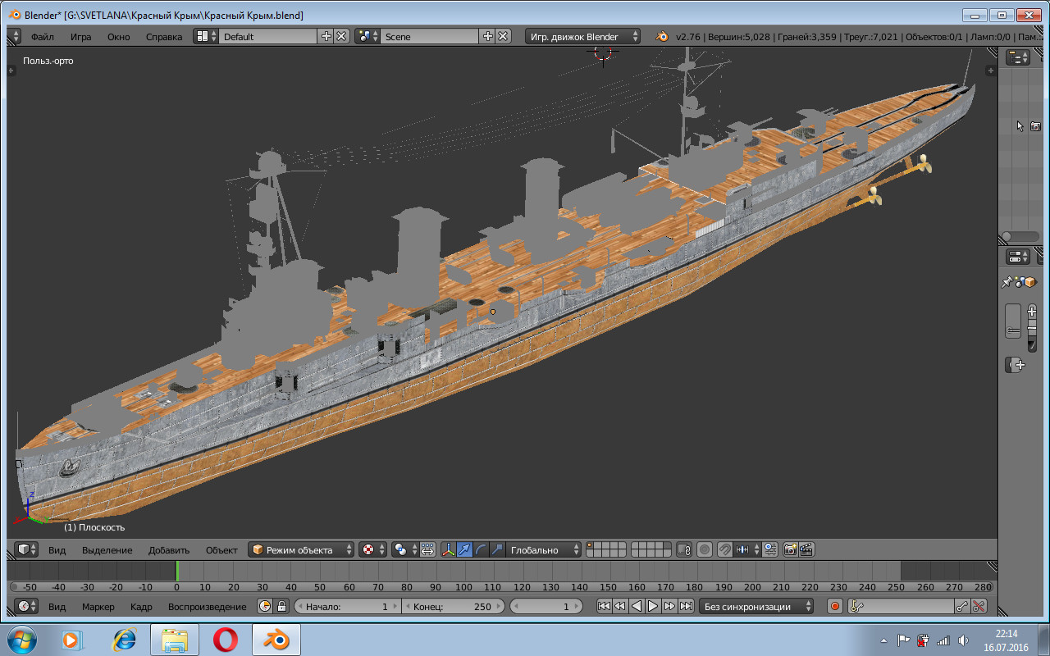Viewport: 1050px width, 656px height.
Task: Open the Глобально orientation dropdown
Action: click(544, 549)
